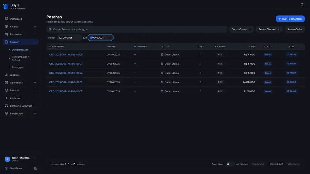Click the Pembelian cart icon

click(x=6, y=34)
